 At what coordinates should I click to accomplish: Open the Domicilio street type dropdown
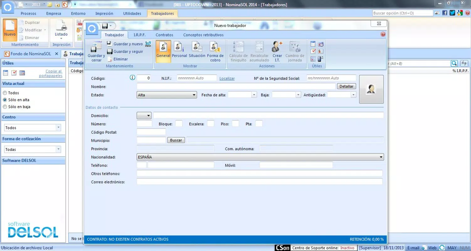(x=144, y=115)
